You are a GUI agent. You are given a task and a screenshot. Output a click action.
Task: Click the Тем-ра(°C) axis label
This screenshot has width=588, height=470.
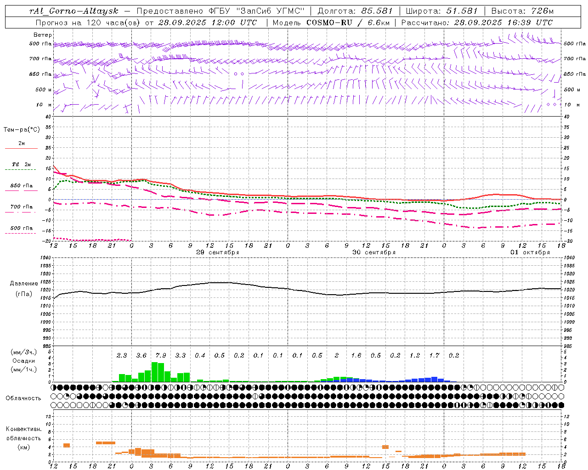tap(22, 130)
